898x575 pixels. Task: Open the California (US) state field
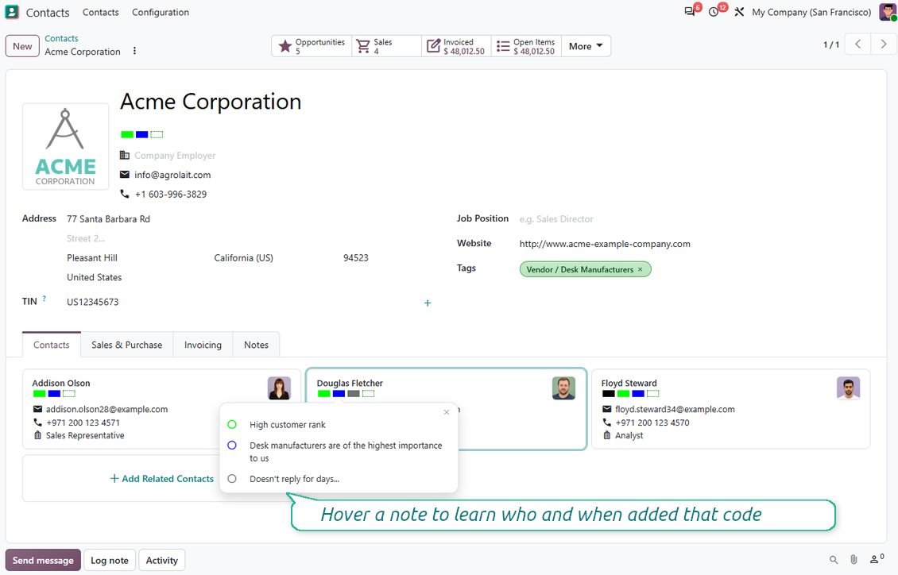tap(243, 258)
